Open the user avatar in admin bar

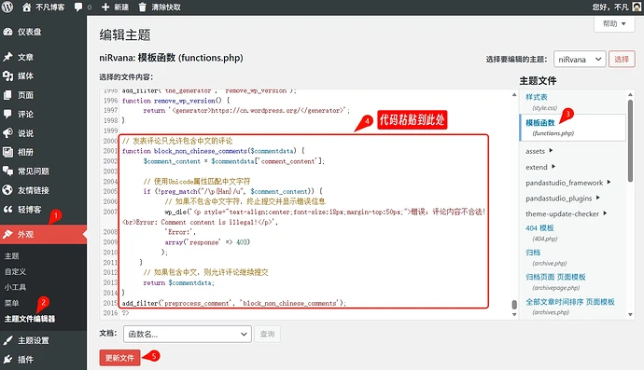pos(637,7)
